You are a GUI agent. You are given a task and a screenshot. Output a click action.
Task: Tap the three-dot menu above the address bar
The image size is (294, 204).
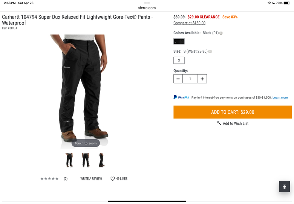147,3
